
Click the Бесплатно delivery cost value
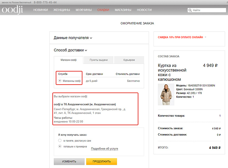click(x=133, y=81)
